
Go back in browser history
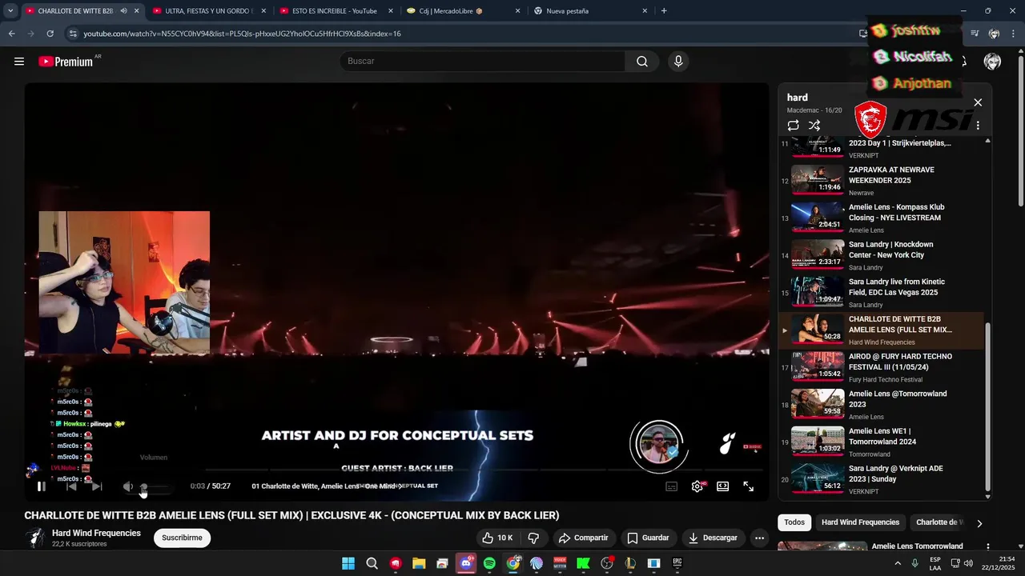coord(11,34)
